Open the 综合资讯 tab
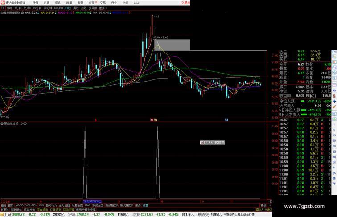The image size is (337, 217). point(42,209)
